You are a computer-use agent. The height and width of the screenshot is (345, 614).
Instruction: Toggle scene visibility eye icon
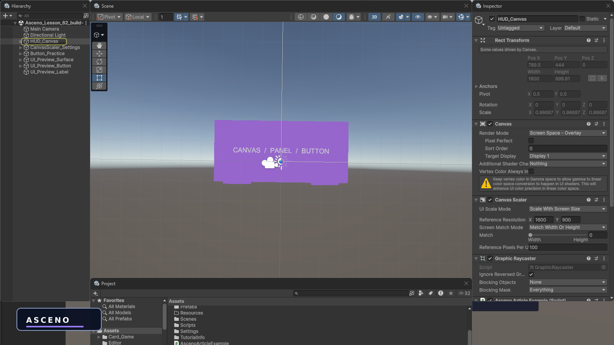click(x=418, y=17)
